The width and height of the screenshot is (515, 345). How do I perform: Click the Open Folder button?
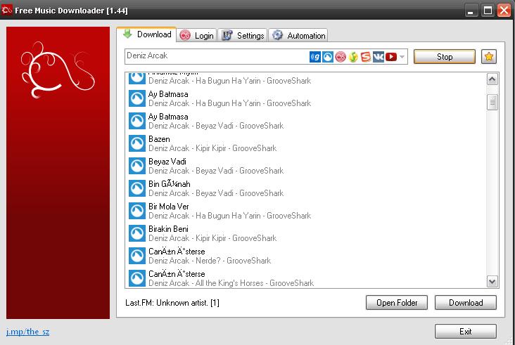pos(397,302)
